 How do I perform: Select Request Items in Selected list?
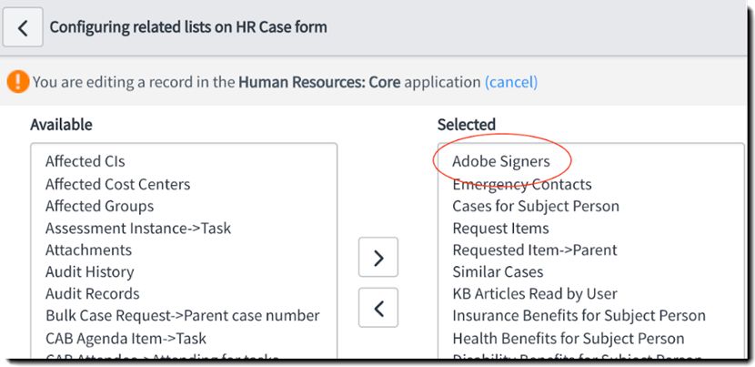[x=500, y=228]
